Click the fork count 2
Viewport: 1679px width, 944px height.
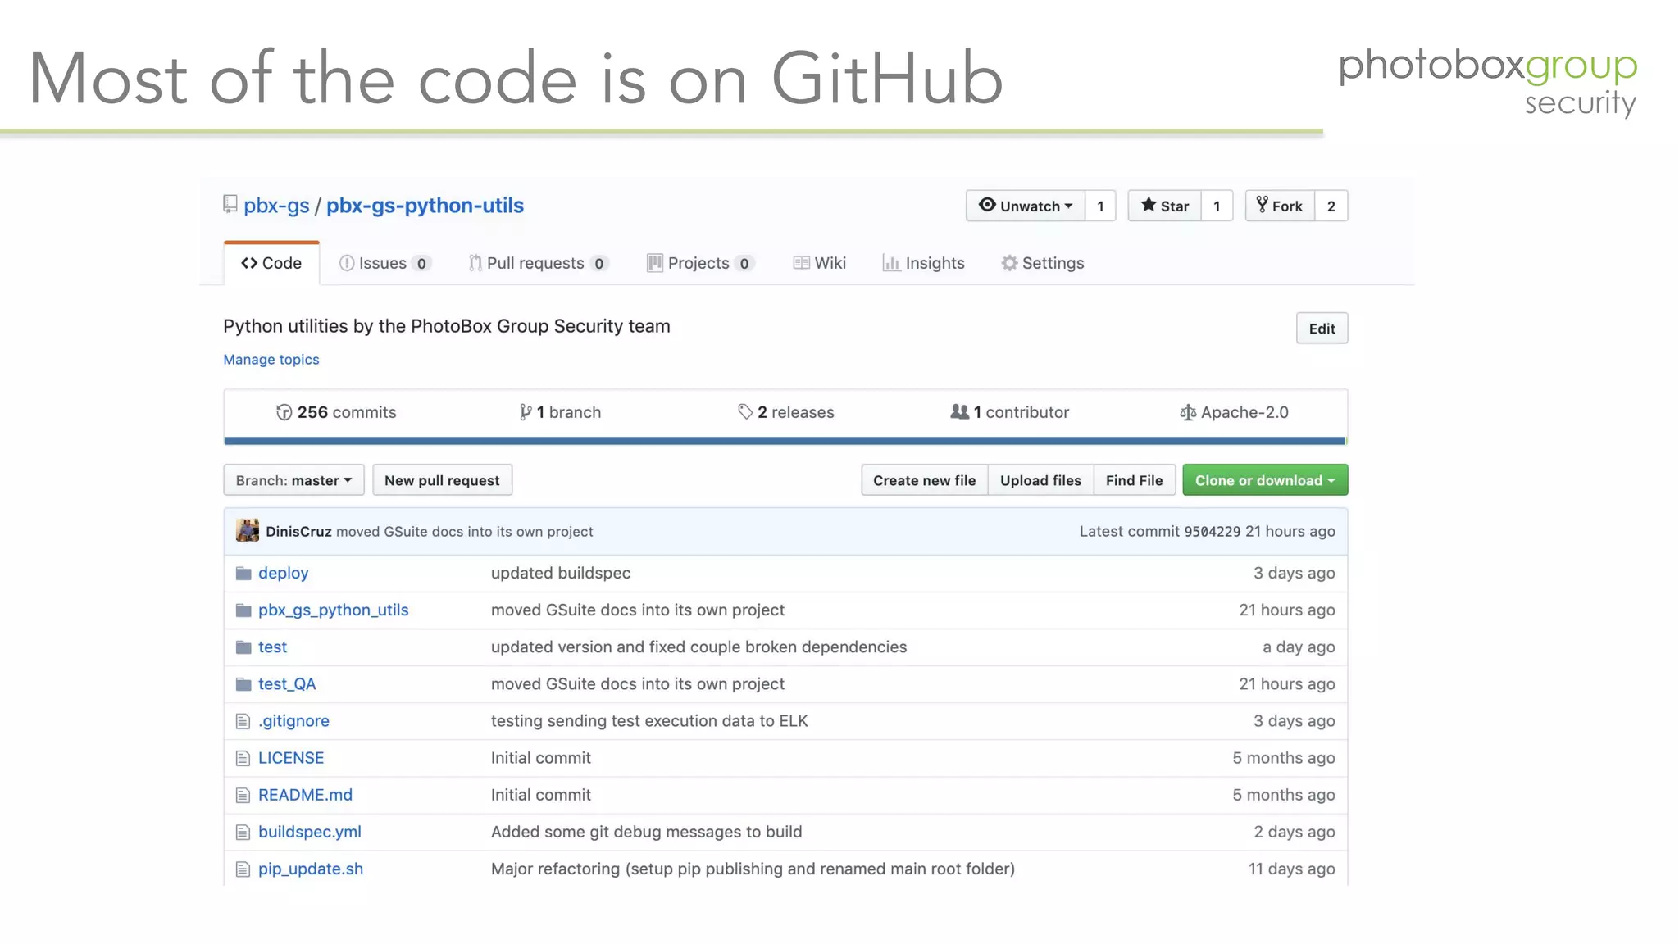click(x=1331, y=206)
